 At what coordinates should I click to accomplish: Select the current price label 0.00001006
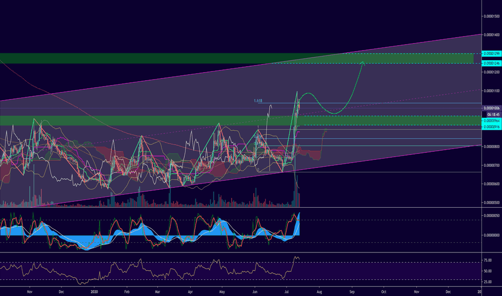coord(491,108)
